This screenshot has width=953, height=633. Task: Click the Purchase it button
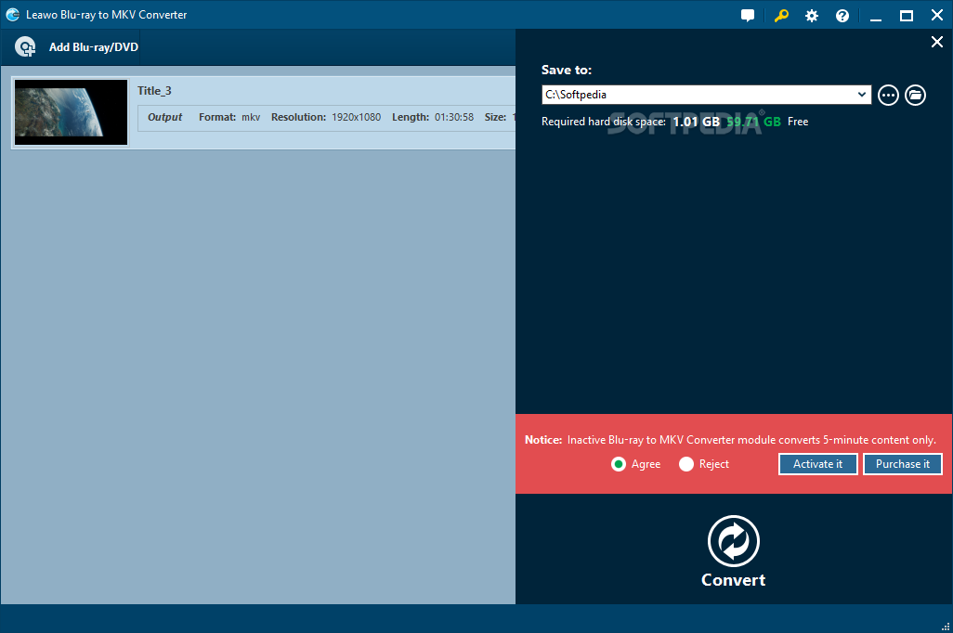point(903,464)
